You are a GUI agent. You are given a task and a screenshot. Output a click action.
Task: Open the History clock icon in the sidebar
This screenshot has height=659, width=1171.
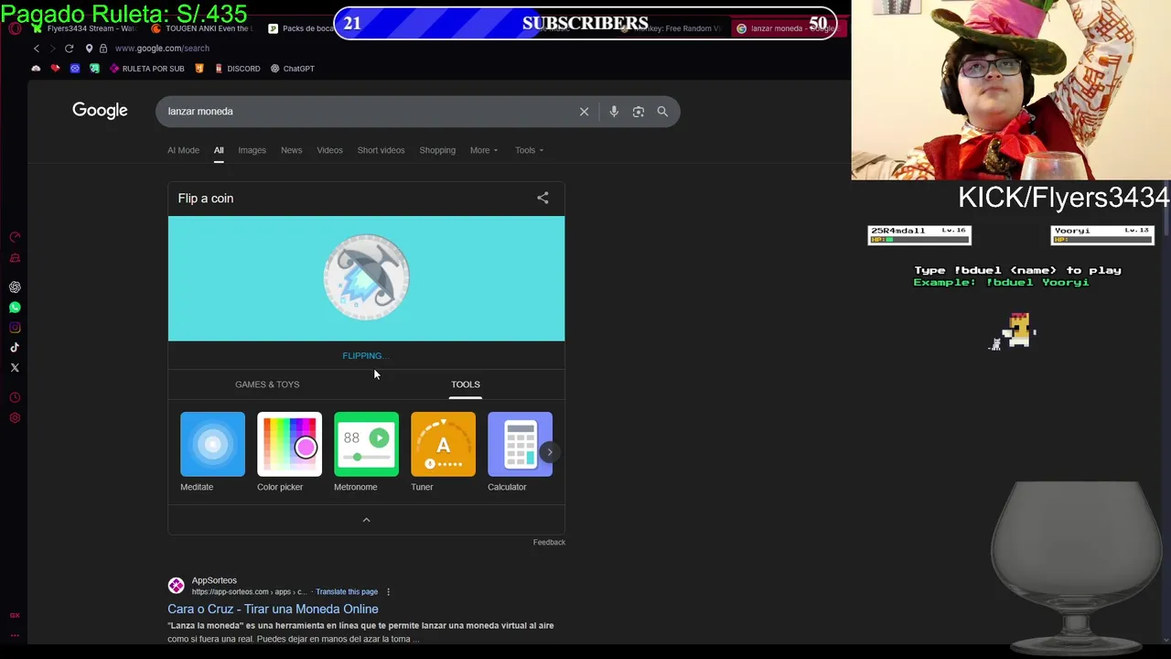point(15,398)
